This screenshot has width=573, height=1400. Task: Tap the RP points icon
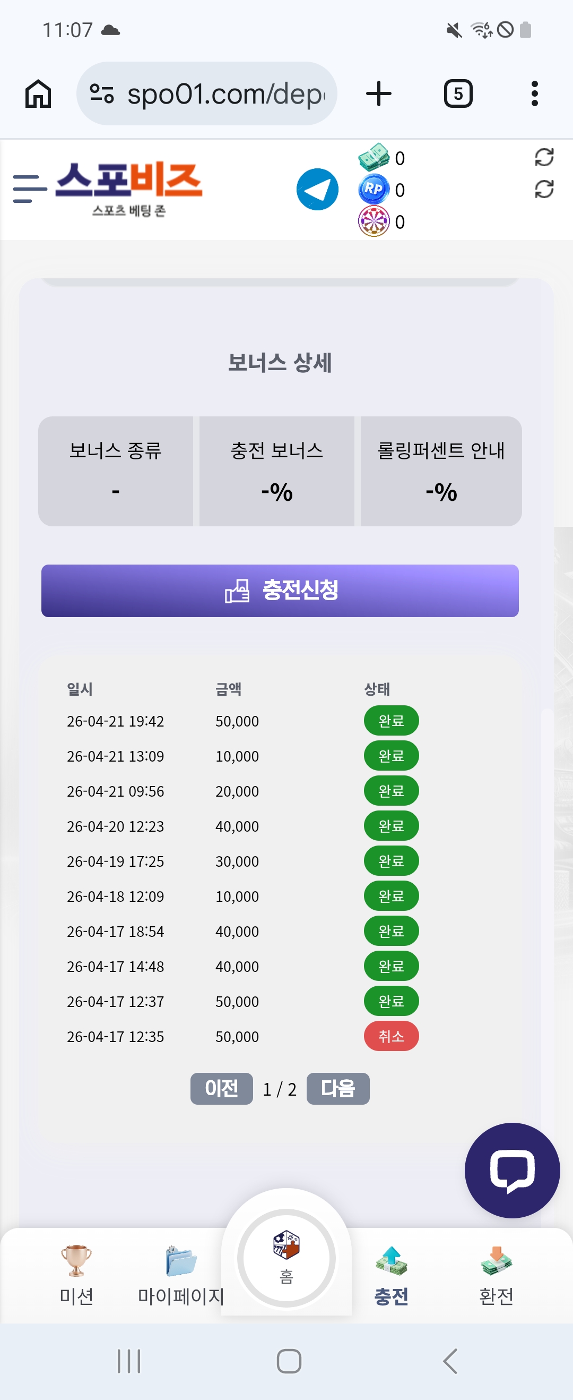tap(374, 189)
